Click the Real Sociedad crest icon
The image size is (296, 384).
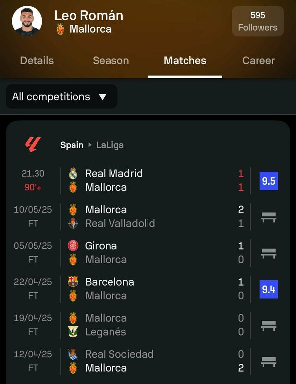[x=73, y=354]
